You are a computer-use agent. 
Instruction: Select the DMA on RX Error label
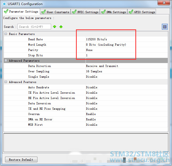[x=40, y=119]
